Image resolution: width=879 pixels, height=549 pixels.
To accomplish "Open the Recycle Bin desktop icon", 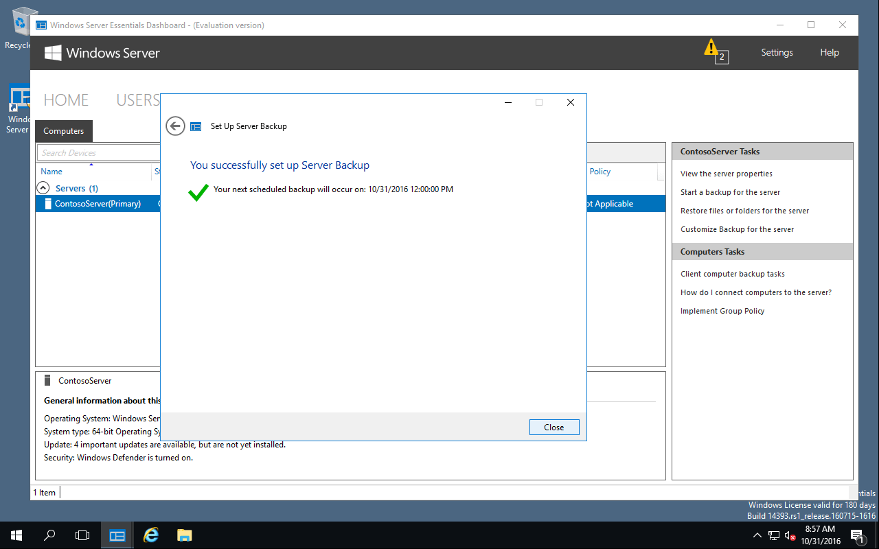I will click(x=21, y=27).
